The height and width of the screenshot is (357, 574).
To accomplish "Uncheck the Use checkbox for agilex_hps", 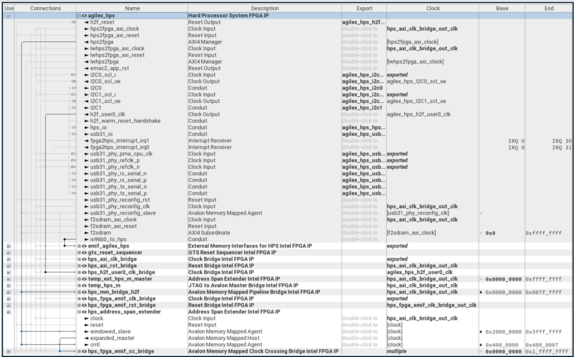I will (8, 16).
